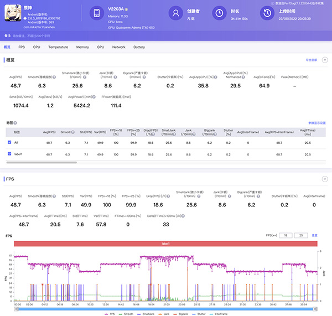Click info icon next to V2203A
The width and height of the screenshot is (332, 316).
tap(126, 10)
